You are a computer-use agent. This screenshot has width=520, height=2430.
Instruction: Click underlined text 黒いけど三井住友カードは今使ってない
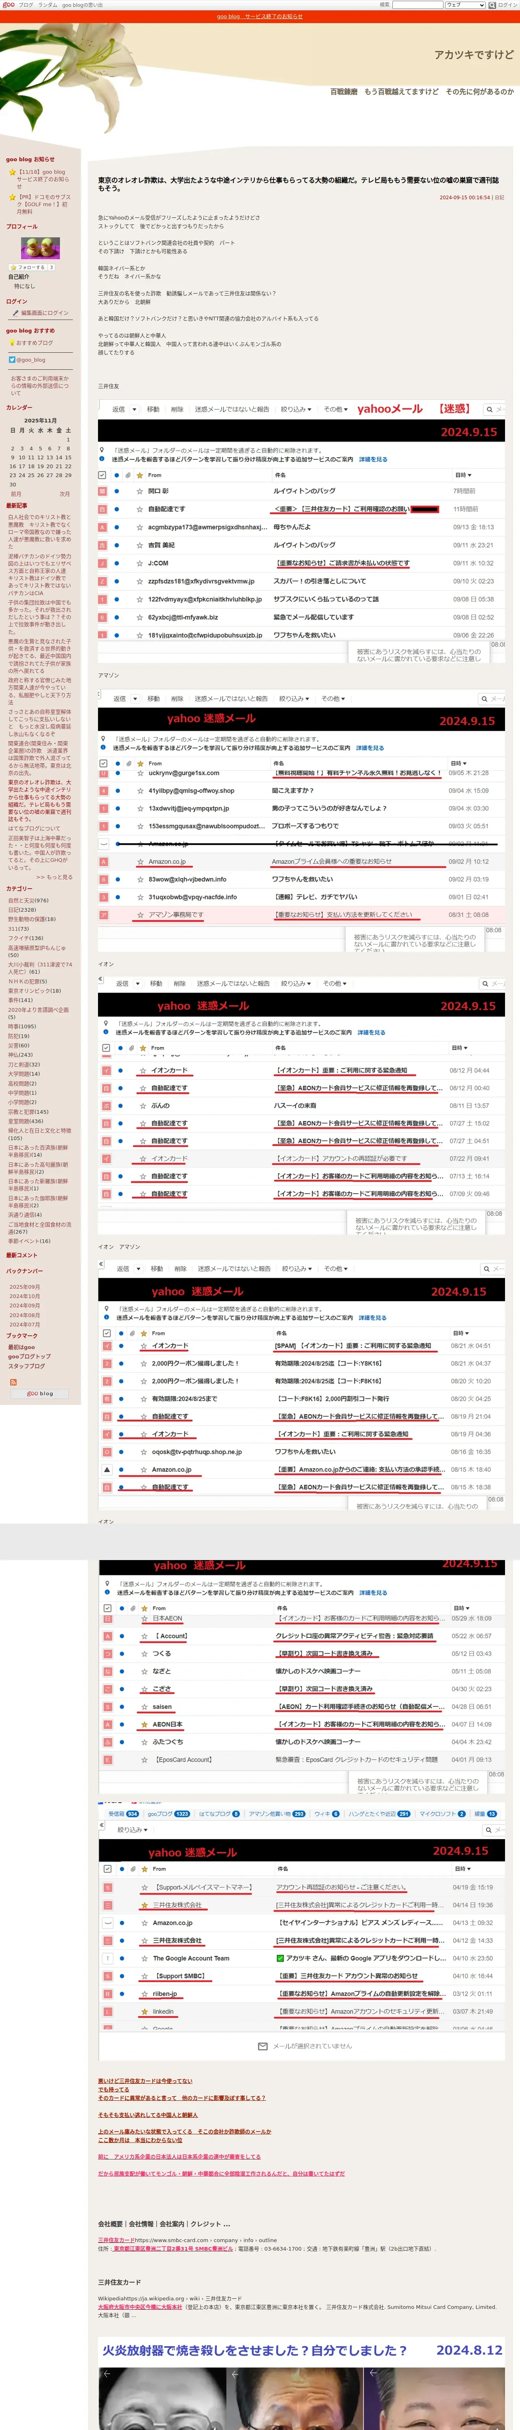click(x=145, y=2081)
